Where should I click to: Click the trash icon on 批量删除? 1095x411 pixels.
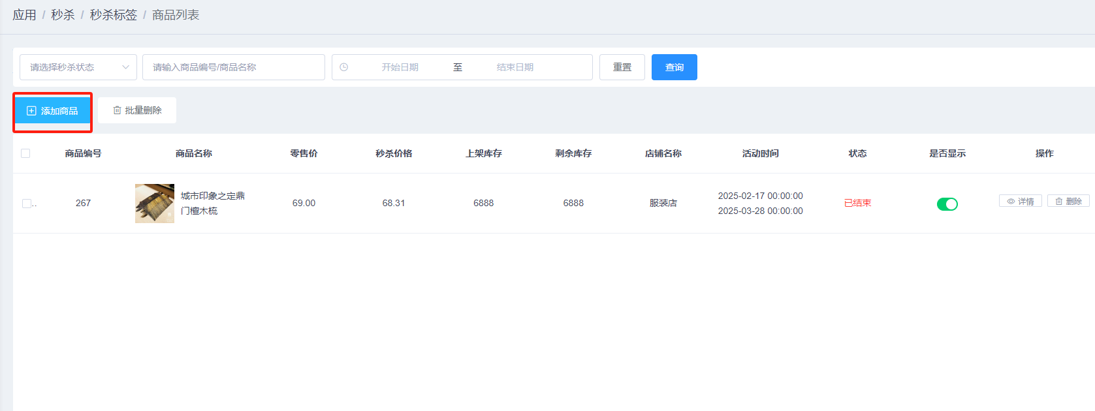pos(118,110)
